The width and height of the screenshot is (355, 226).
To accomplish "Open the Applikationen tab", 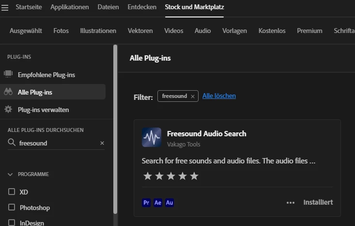I will (x=70, y=7).
